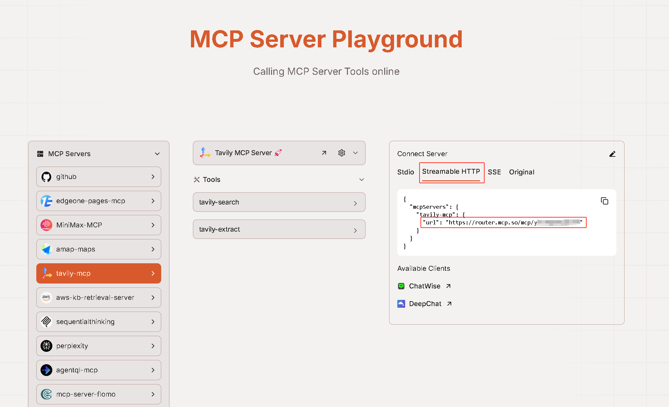Collapse the MCP Servers list

click(157, 154)
